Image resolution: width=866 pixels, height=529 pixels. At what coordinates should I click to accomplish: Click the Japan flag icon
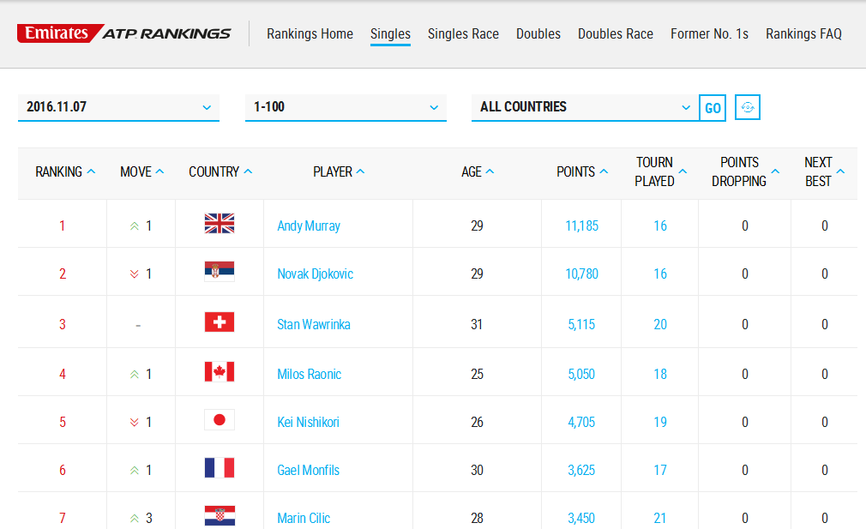click(x=220, y=420)
